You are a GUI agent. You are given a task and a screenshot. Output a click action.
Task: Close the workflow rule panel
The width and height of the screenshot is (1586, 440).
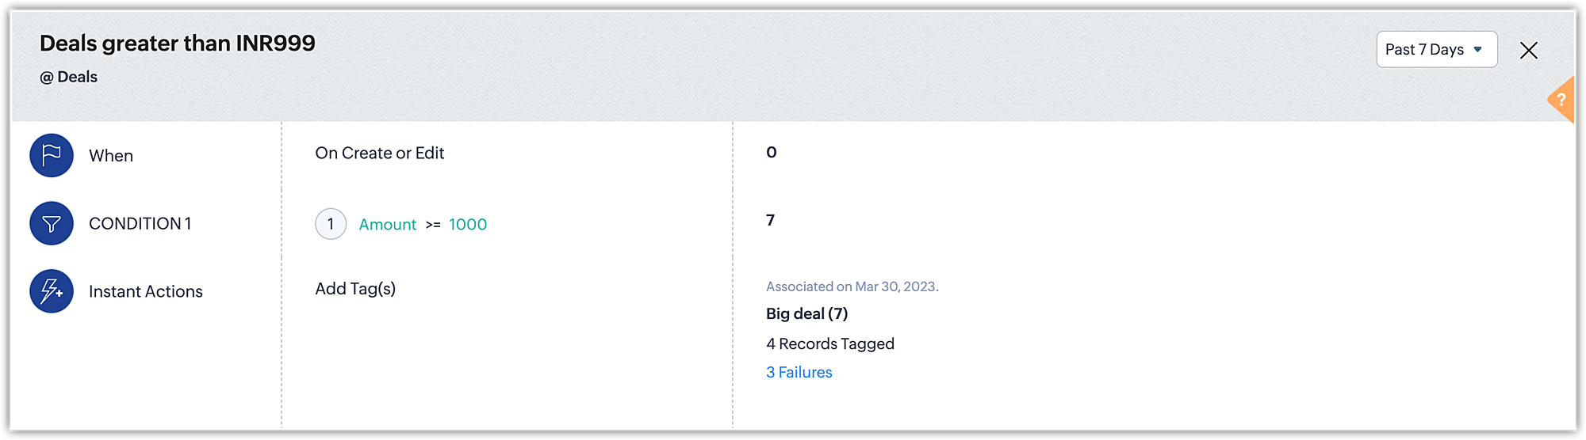click(1528, 51)
